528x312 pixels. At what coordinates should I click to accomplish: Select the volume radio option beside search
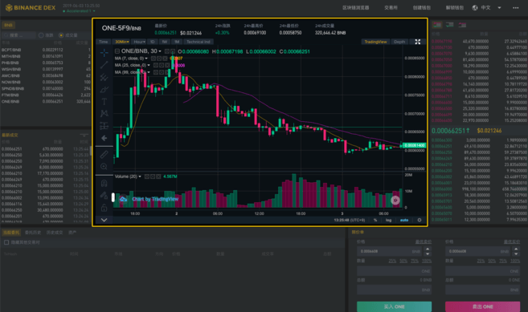coord(61,35)
